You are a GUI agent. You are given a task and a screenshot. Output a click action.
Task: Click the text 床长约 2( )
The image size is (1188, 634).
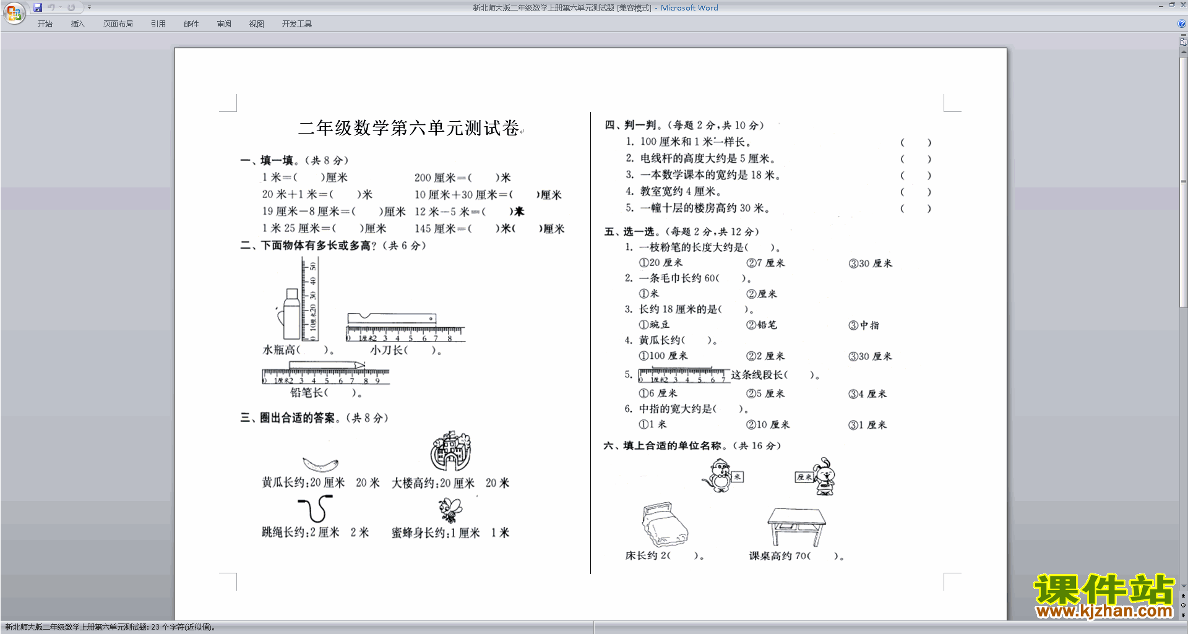coord(665,555)
